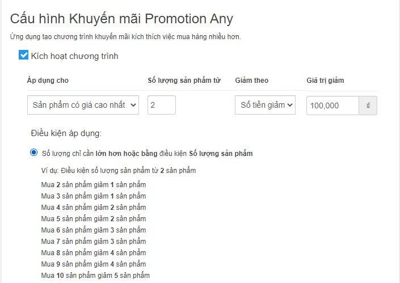Toggle the Kích hoạt chương trình checkbox
The image size is (400, 283).
(23, 56)
